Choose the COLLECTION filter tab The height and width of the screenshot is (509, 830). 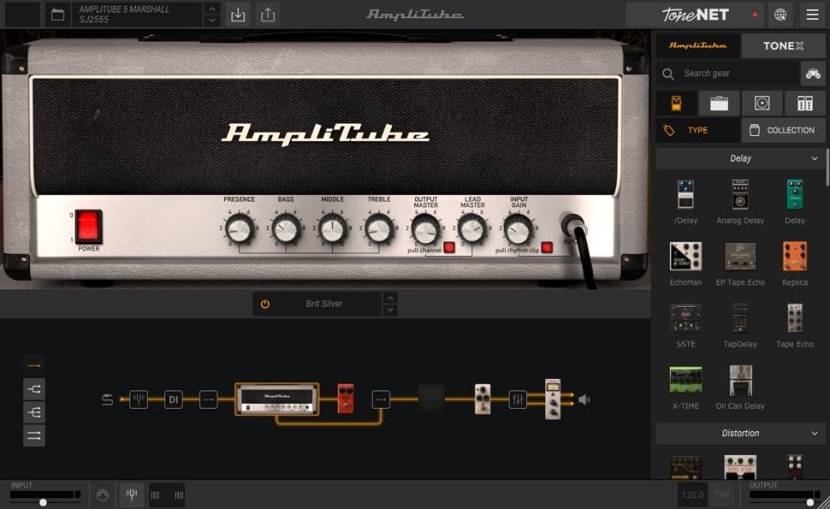[x=784, y=130]
